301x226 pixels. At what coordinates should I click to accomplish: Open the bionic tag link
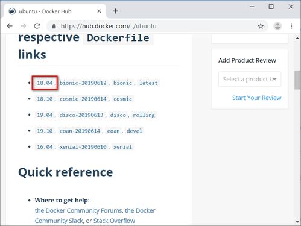[122, 83]
